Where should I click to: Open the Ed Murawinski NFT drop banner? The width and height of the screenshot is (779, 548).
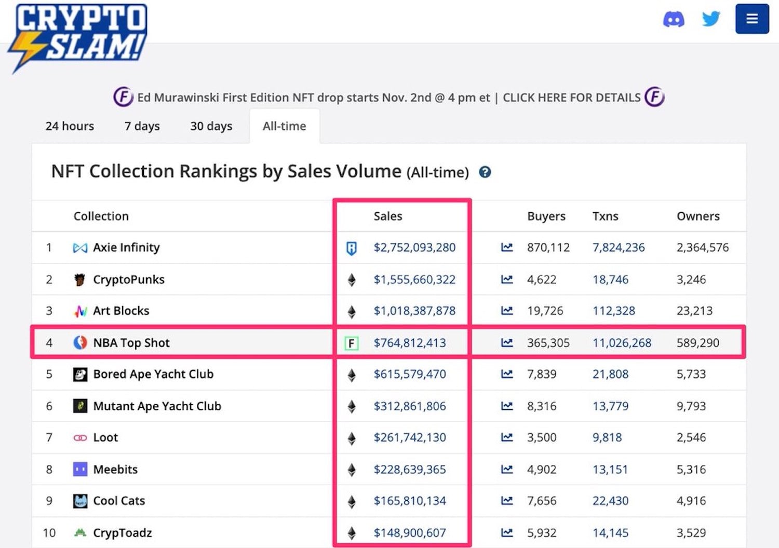click(x=389, y=98)
